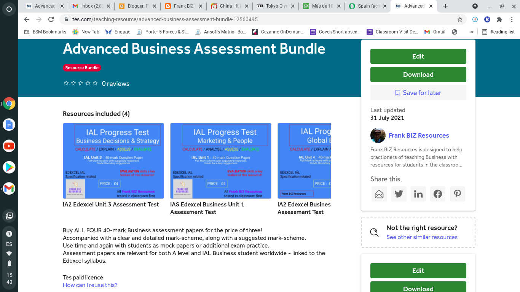520x292 pixels.
Task: Open the notification count indicator
Action: tap(9, 234)
